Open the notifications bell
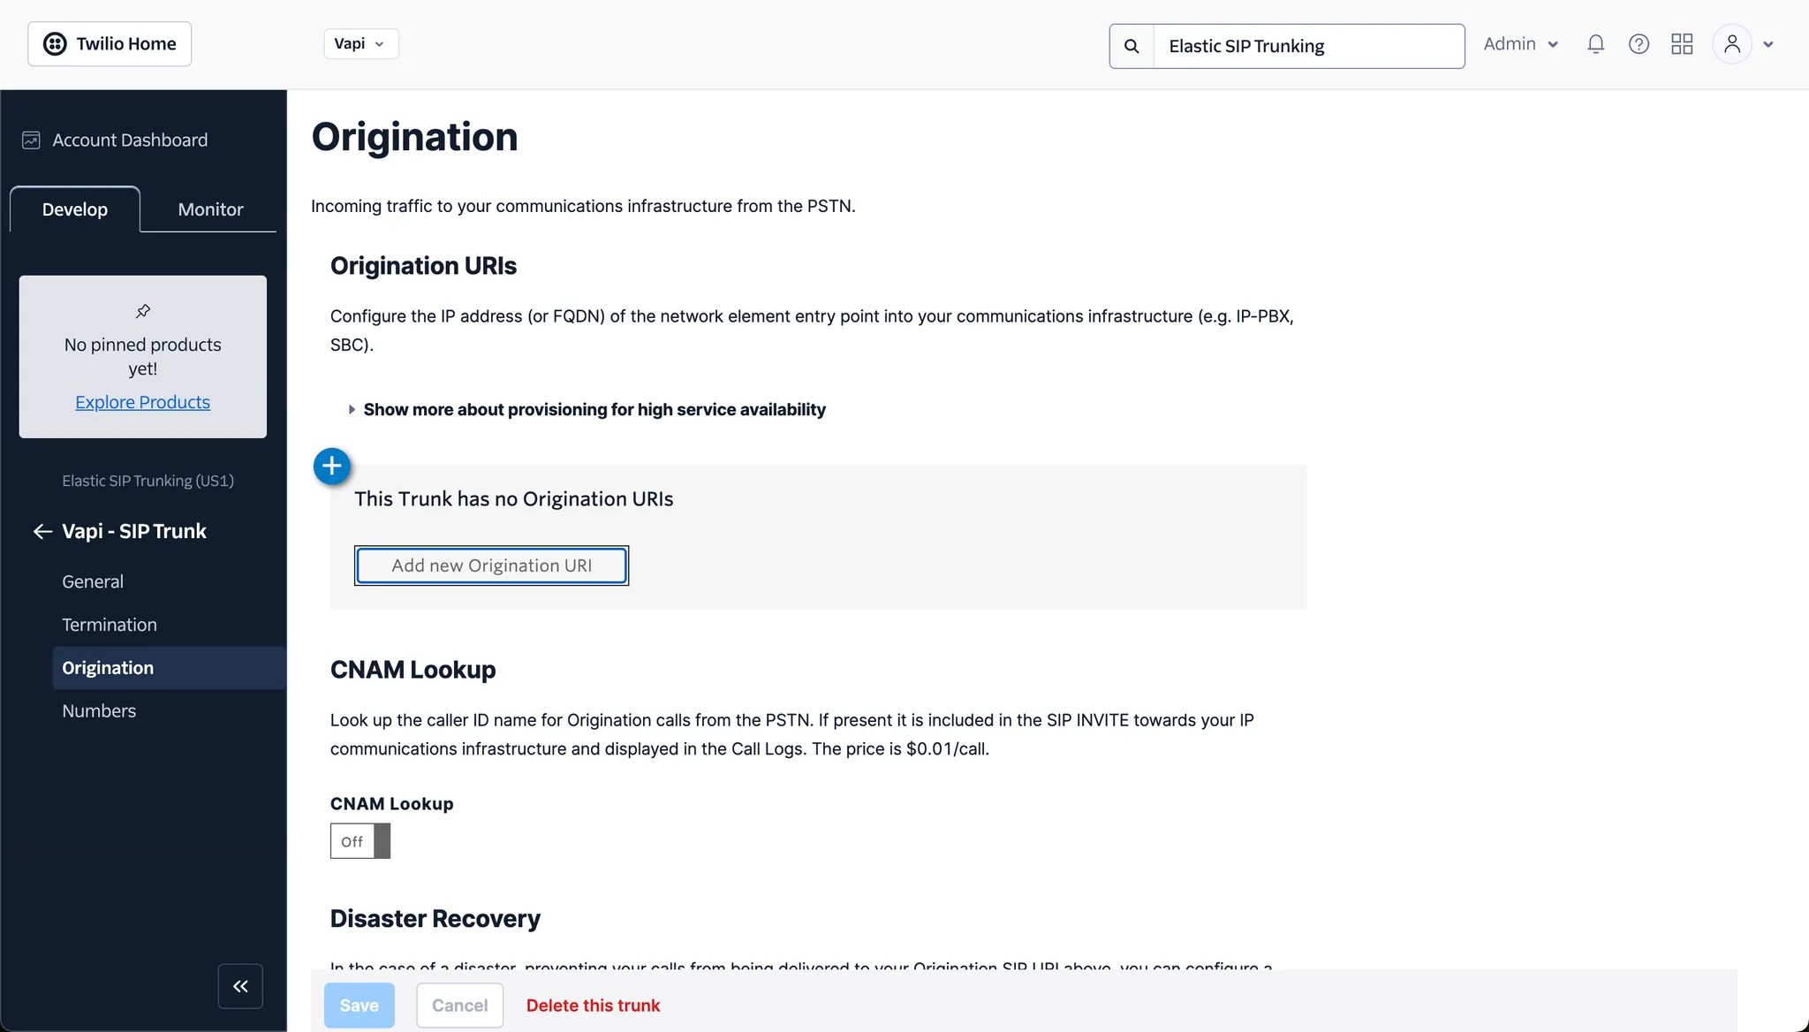Screen dimensions: 1809x1032 [1595, 43]
